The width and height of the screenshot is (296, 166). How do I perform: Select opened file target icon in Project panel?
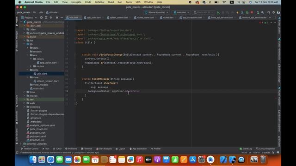[x=41, y=18]
